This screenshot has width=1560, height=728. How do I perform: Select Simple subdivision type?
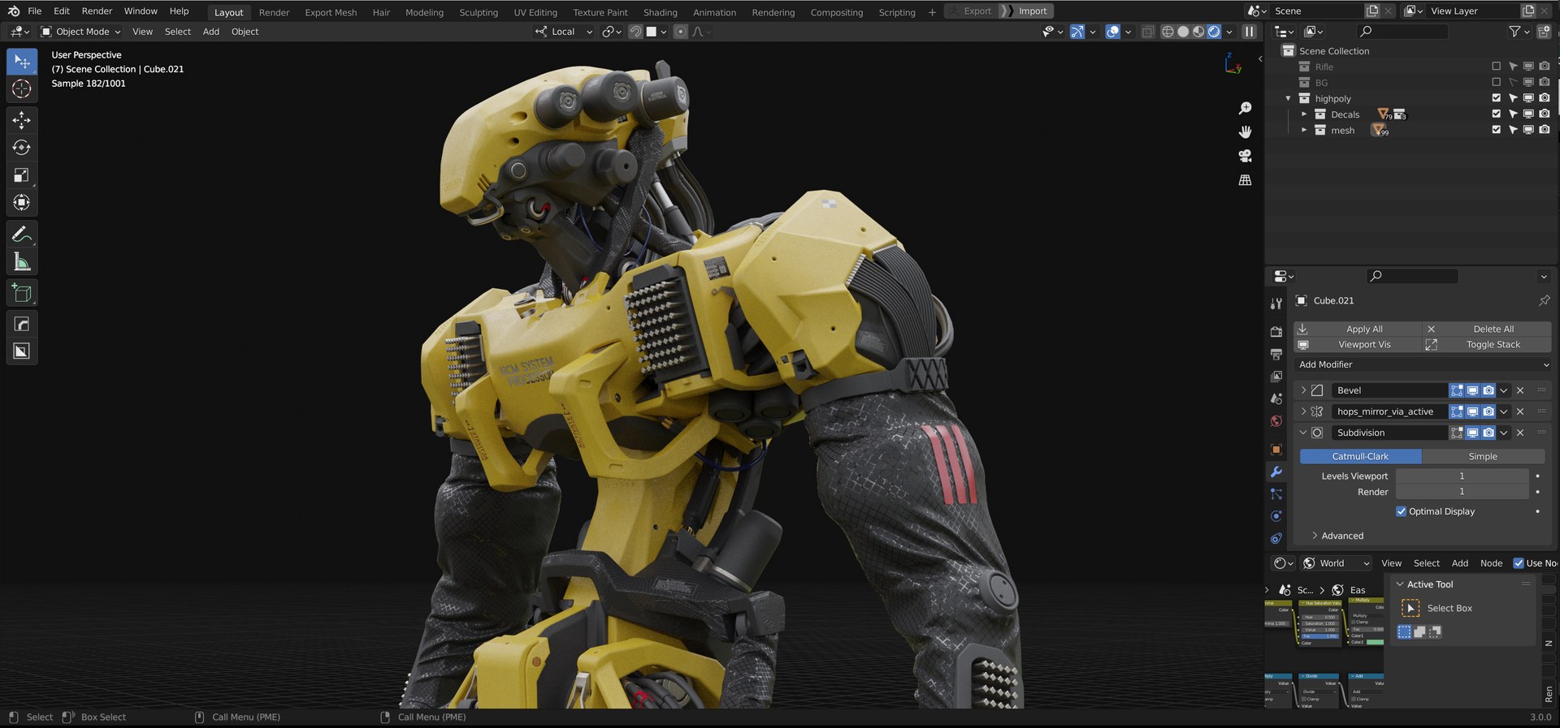coord(1483,456)
